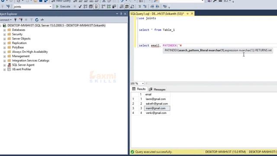Click the XEvent Profiler icon
The image size is (277, 156).
click(x=9, y=69)
